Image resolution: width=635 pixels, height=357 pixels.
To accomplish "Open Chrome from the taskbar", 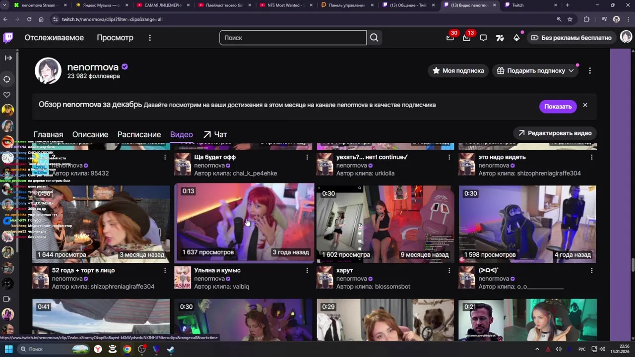I will pyautogui.click(x=127, y=349).
